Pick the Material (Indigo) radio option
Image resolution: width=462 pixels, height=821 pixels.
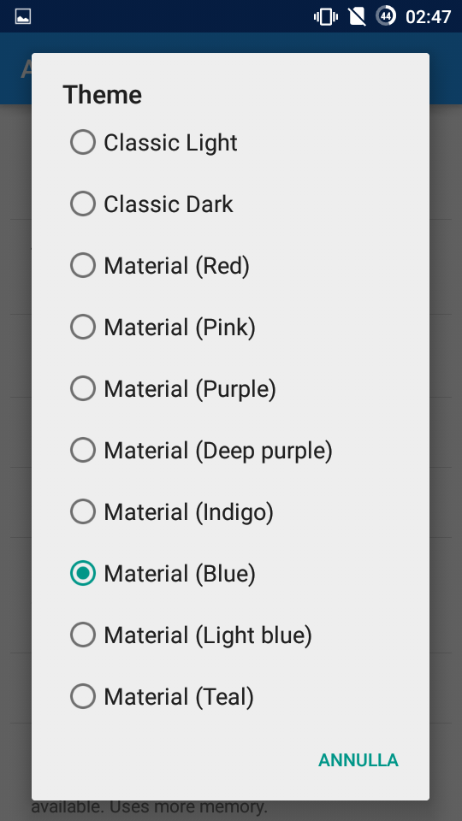click(x=83, y=512)
